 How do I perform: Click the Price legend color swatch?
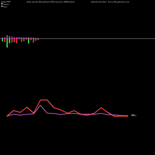[2, 6]
